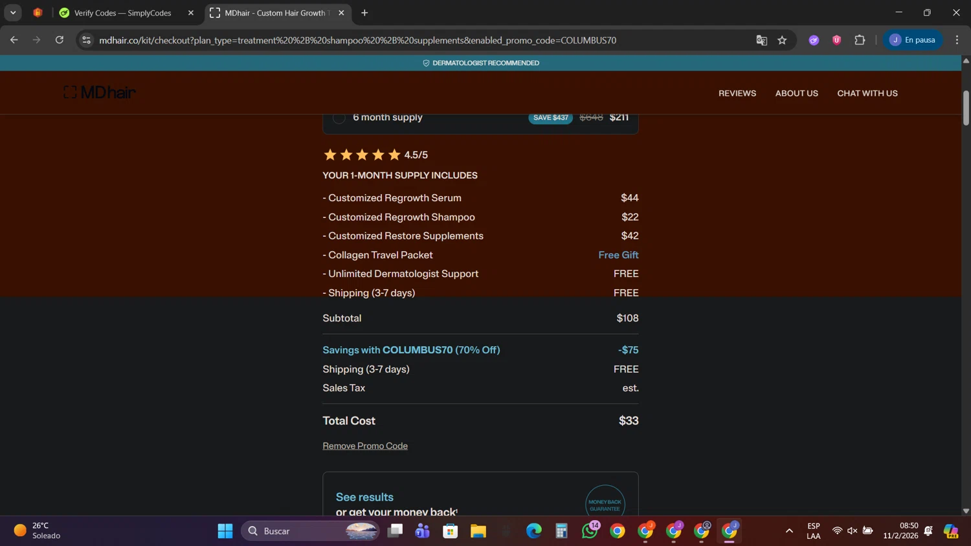971x546 pixels.
Task: Click the muted volume icon
Action: tap(852, 531)
